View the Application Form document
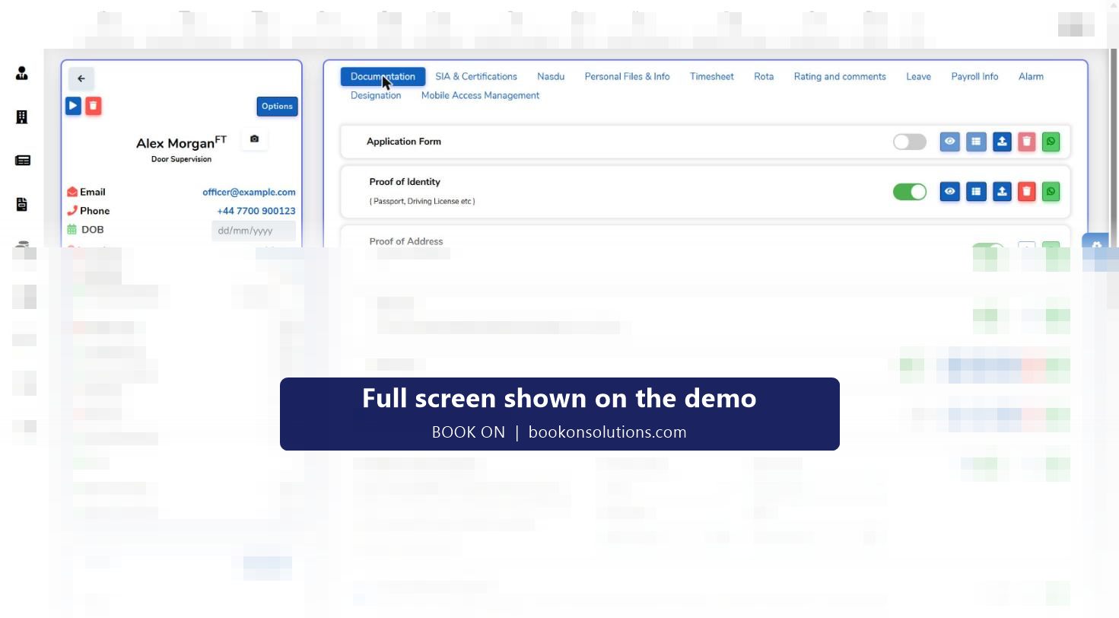 949,142
